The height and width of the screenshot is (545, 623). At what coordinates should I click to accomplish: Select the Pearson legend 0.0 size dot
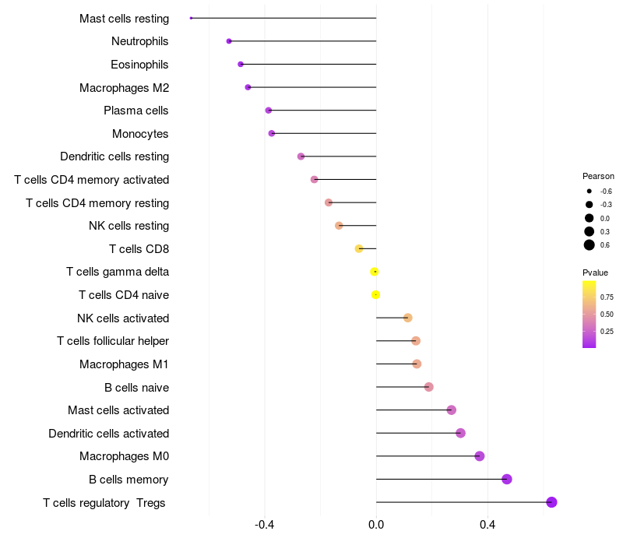[590, 218]
